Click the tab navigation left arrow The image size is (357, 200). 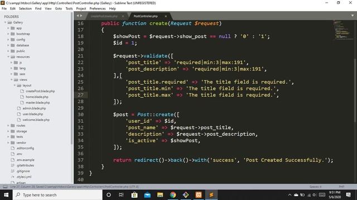[78, 16]
